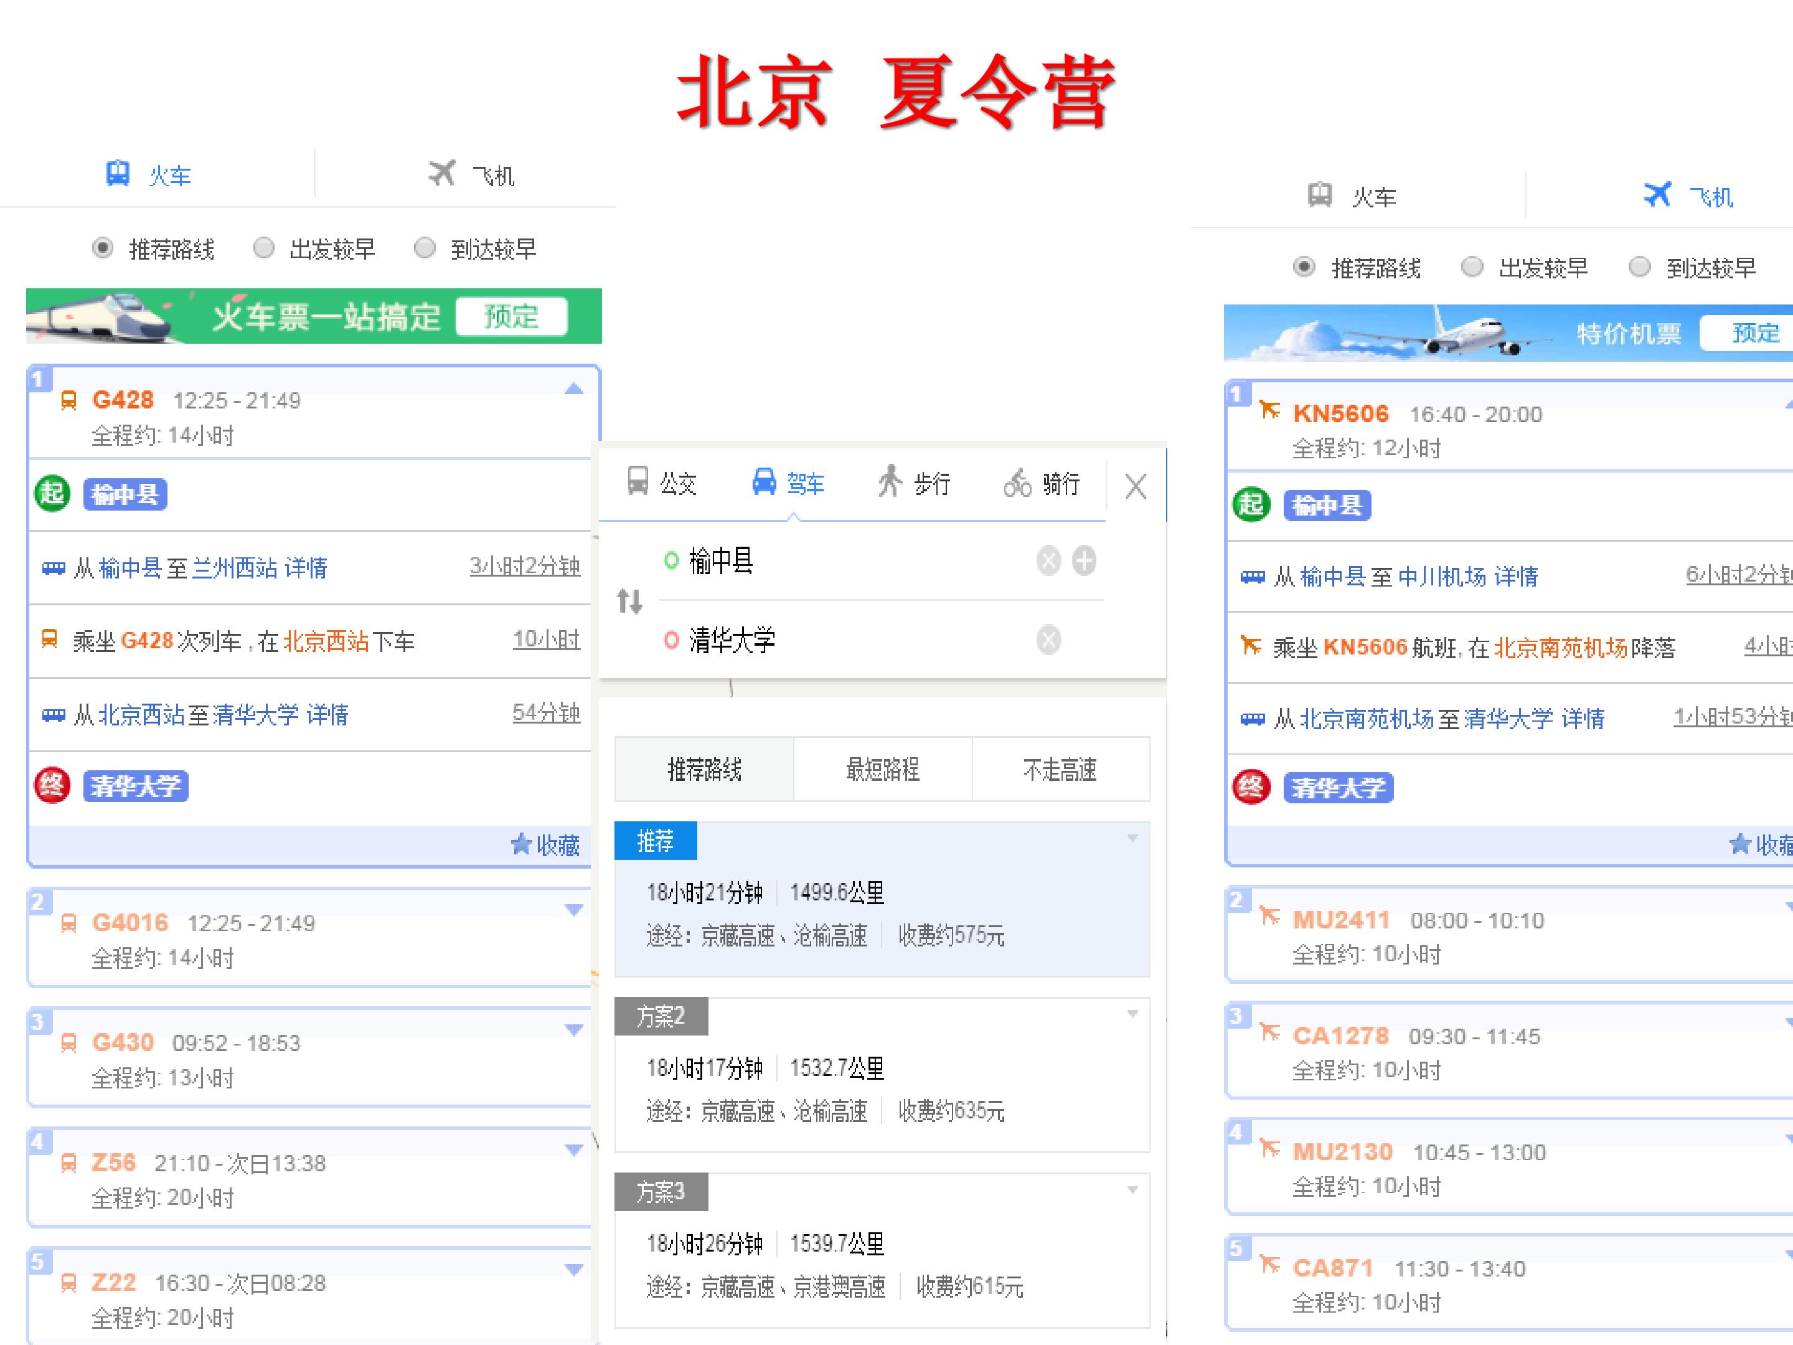The image size is (1793, 1345).
Task: Click the airplane 飞机 icon in left panel
Action: point(443,172)
